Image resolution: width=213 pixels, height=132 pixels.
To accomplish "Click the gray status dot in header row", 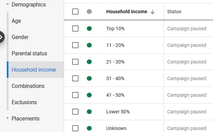I will [x=89, y=12].
